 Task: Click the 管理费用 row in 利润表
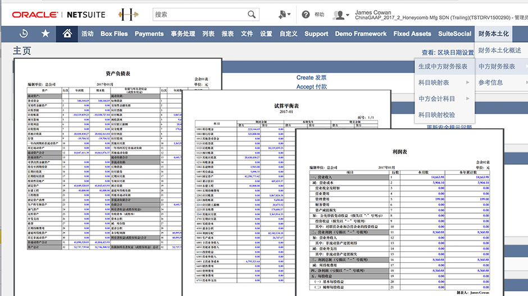[399, 199]
